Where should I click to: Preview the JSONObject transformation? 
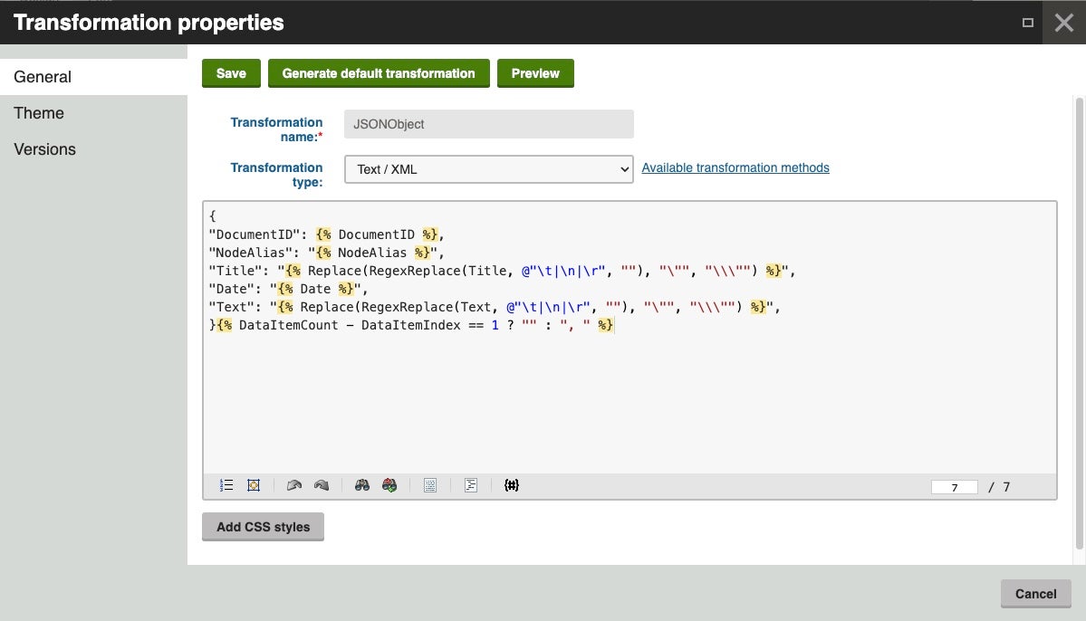pyautogui.click(x=535, y=72)
